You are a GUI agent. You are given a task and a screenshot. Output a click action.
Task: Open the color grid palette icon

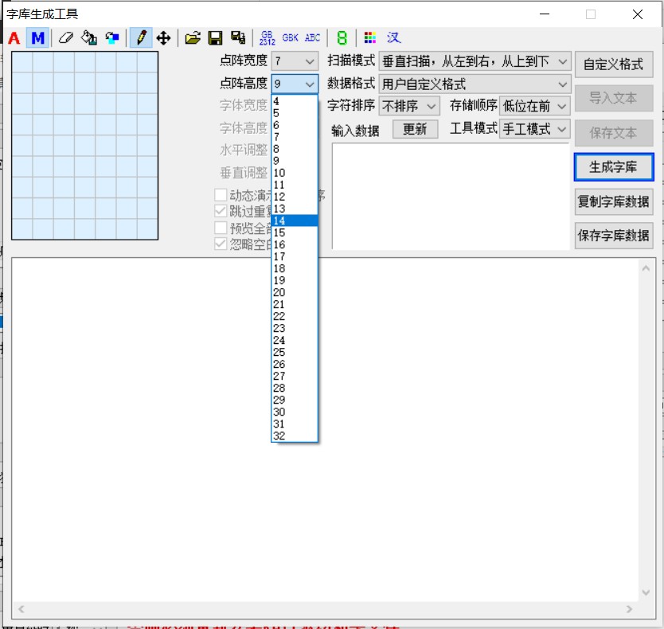point(369,38)
